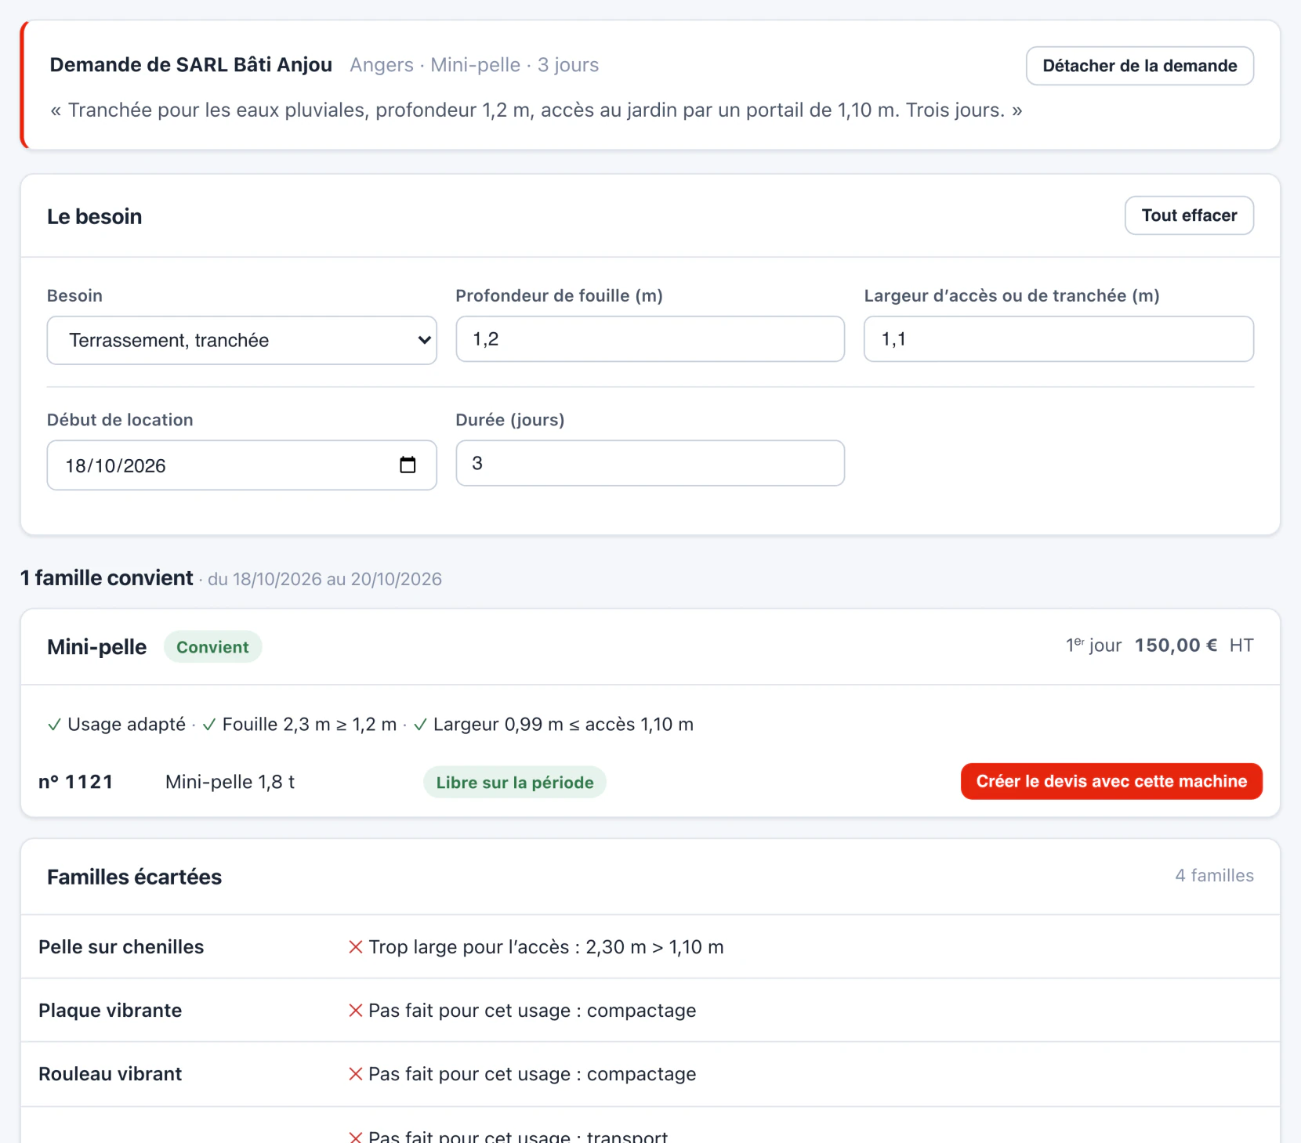The image size is (1301, 1143).
Task: Select the Rouleau vibrant row
Action: click(x=650, y=1074)
